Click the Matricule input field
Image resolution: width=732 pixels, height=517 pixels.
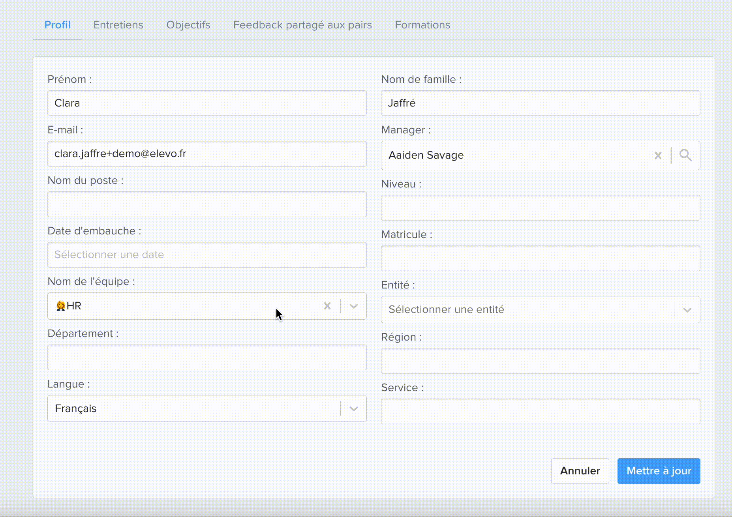[541, 258]
